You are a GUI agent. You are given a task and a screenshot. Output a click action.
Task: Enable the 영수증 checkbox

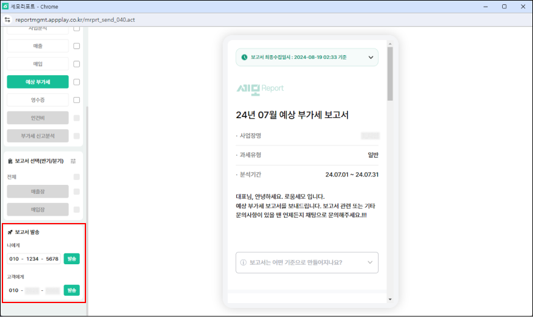[x=76, y=100]
